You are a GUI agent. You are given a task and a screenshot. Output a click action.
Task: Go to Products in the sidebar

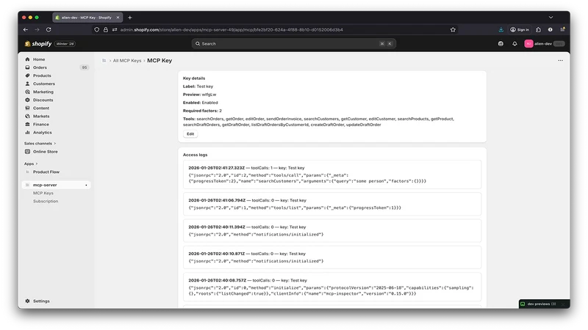click(x=42, y=76)
